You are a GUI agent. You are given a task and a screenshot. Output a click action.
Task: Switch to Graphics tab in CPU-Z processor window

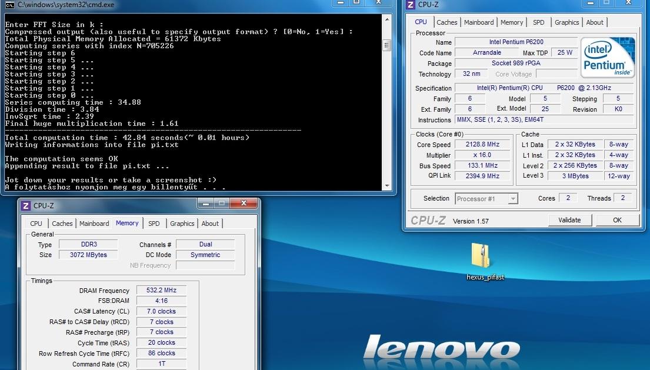coord(566,22)
